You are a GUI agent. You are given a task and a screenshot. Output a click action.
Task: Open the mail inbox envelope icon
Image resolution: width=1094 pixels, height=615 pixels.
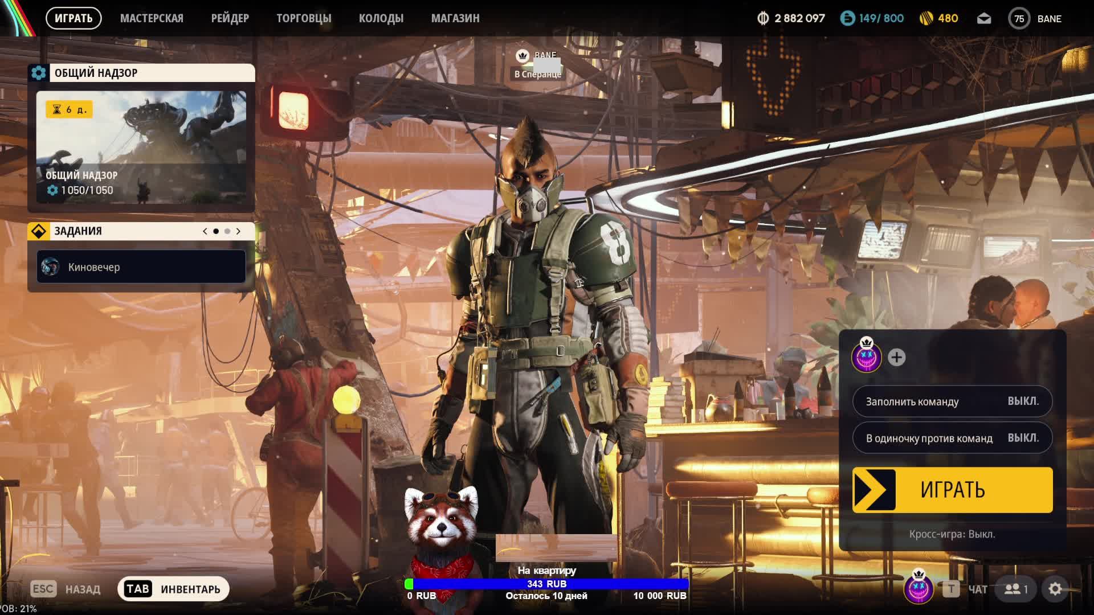(x=984, y=19)
